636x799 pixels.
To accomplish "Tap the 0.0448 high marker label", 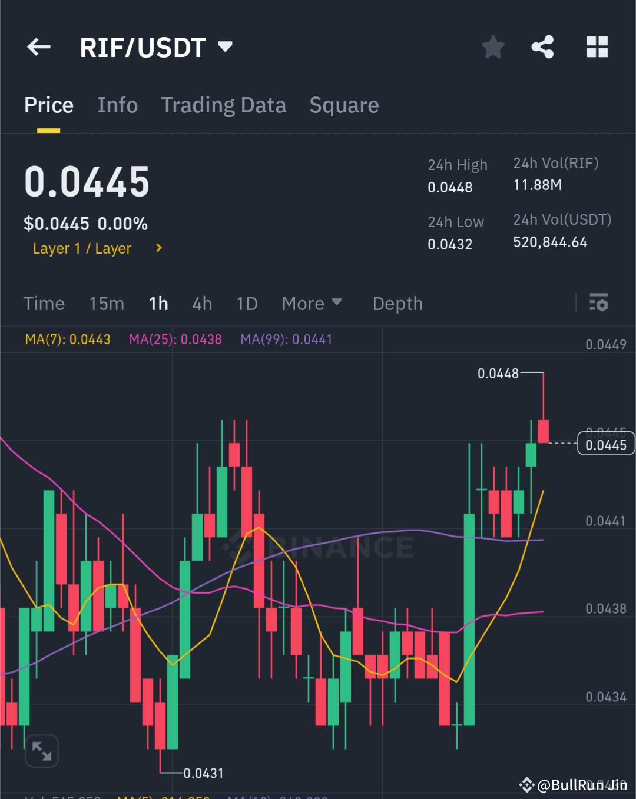I will pyautogui.click(x=498, y=374).
